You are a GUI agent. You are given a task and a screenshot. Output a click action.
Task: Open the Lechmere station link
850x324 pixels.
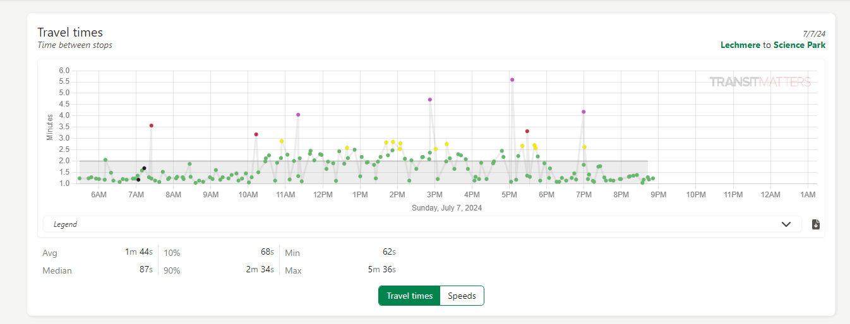point(740,45)
